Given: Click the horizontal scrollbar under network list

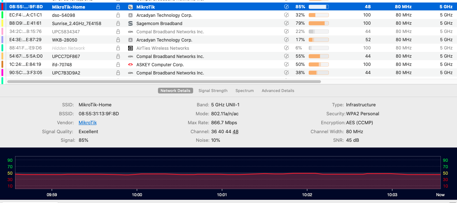Looking at the screenshot, I should click(164, 82).
